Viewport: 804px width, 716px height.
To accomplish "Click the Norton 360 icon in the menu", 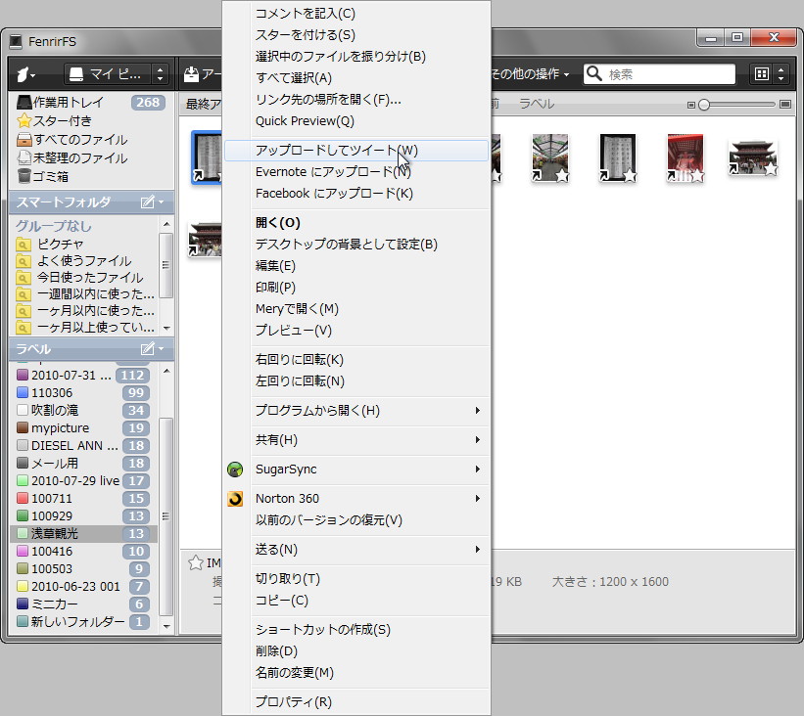I will tap(235, 498).
